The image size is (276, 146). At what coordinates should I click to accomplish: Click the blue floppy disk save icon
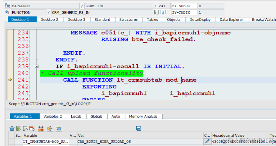[139, 128]
